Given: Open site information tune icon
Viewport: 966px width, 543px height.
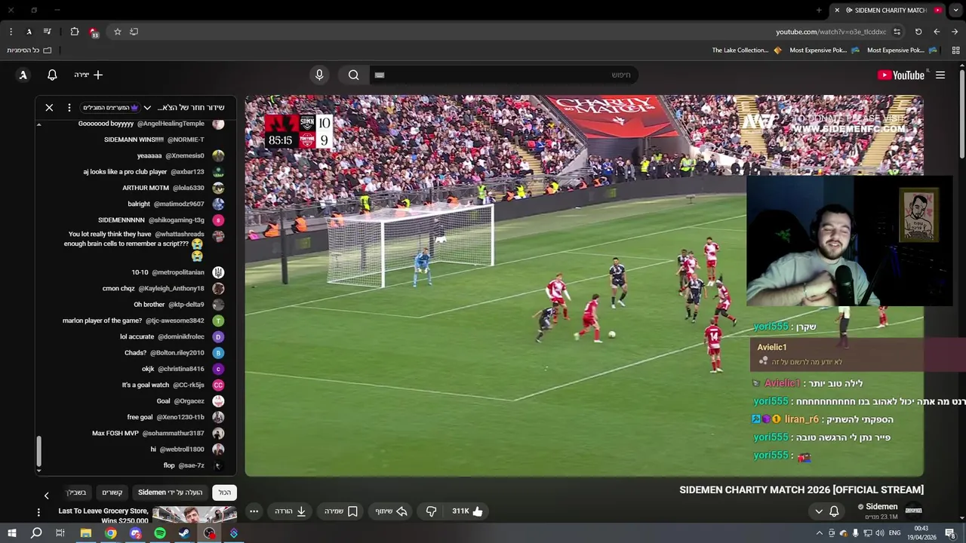Looking at the screenshot, I should click(x=897, y=32).
